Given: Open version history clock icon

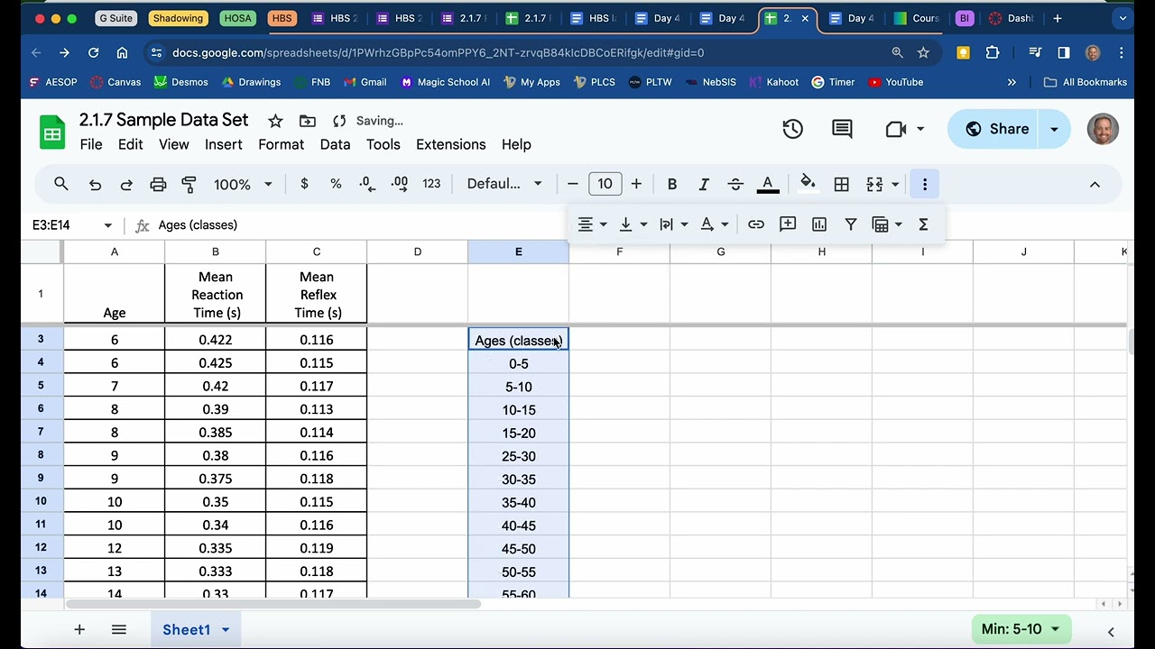Looking at the screenshot, I should (792, 129).
